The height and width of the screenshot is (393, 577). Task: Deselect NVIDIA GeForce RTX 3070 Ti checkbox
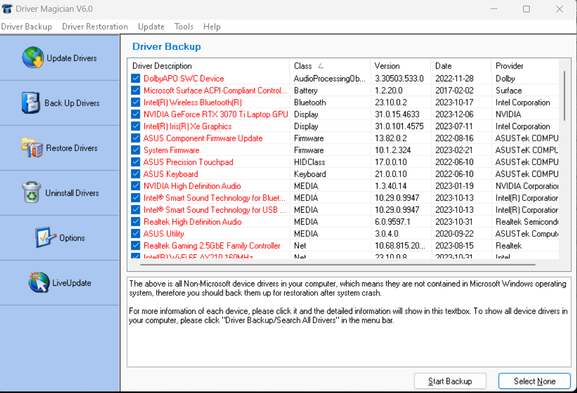(136, 115)
